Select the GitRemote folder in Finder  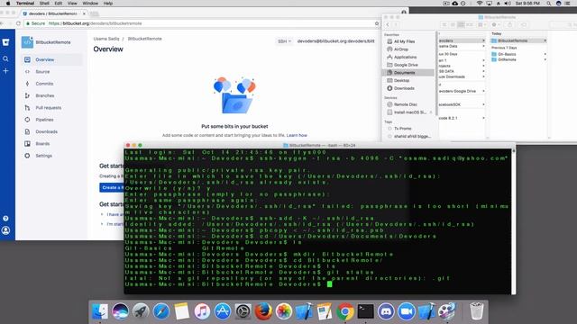pos(518,59)
